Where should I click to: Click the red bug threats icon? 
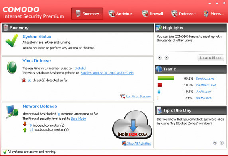[x=24, y=80]
